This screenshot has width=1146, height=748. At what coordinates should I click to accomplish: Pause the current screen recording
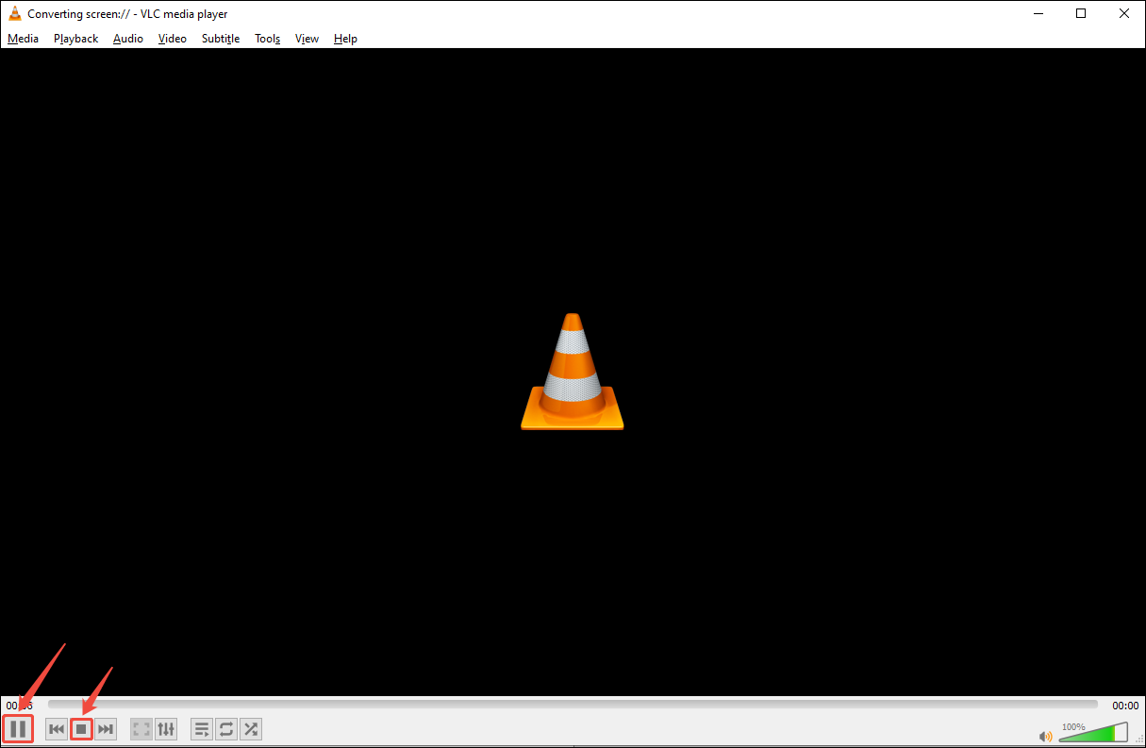18,728
